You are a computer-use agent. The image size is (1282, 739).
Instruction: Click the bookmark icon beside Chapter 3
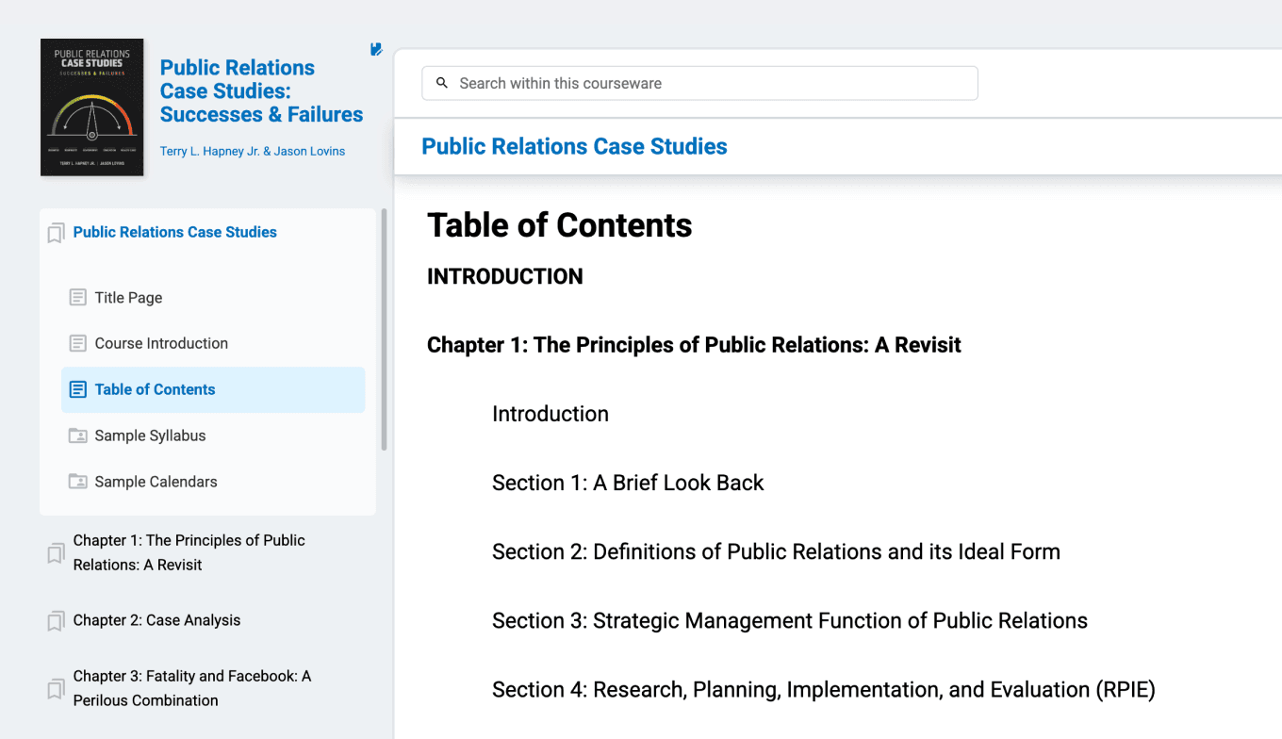pyautogui.click(x=57, y=689)
